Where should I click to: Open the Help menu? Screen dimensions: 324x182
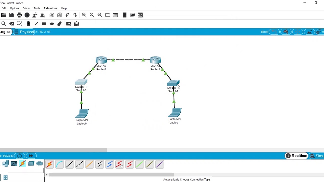64,8
